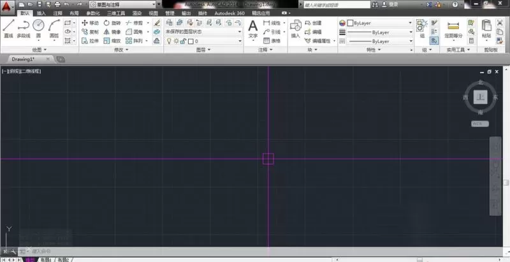Activate the Scale (缩放) command
Screen dimensions: 510x262
[x=112, y=41]
